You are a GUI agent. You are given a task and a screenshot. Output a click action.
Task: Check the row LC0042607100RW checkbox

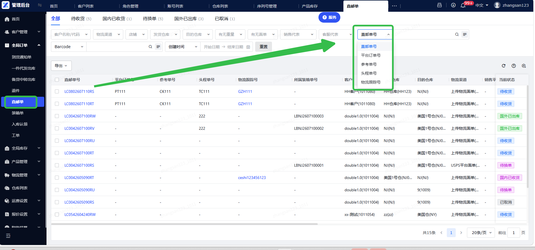click(x=57, y=116)
